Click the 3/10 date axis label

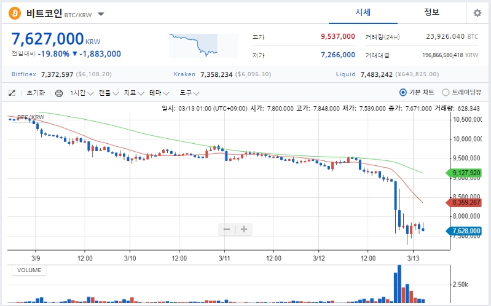tap(130, 259)
